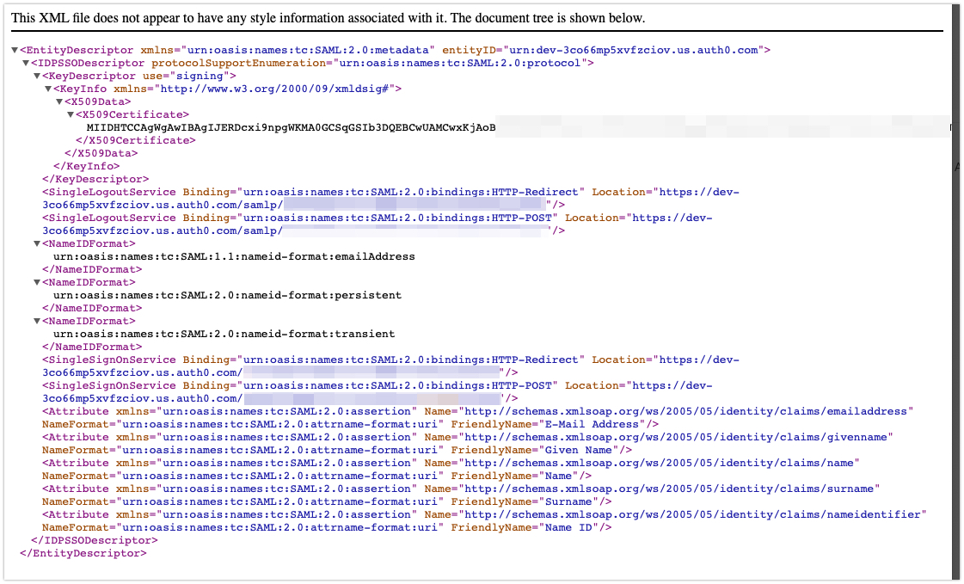The width and height of the screenshot is (964, 584).
Task: Collapse the NameIDFormat node containing transient
Action: pos(37,322)
